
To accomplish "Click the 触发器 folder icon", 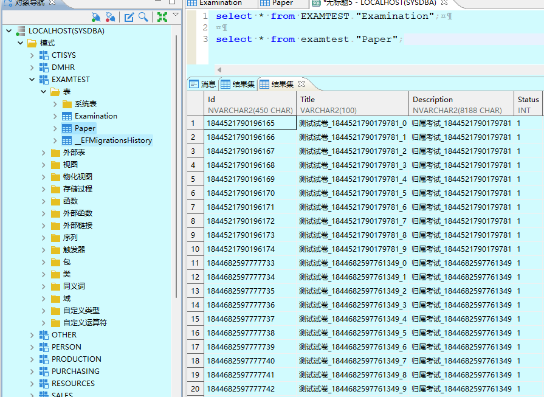I will [55, 250].
